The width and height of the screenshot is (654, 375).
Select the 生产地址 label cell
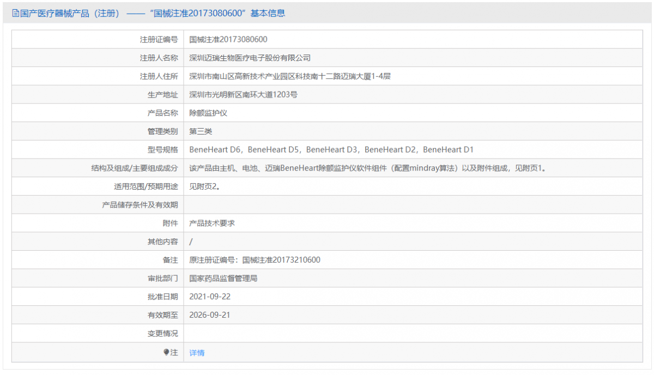(x=98, y=95)
